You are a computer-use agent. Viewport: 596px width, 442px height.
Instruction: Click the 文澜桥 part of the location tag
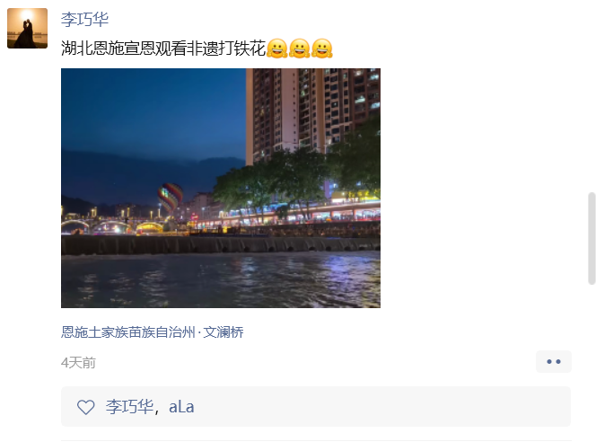tap(223, 332)
